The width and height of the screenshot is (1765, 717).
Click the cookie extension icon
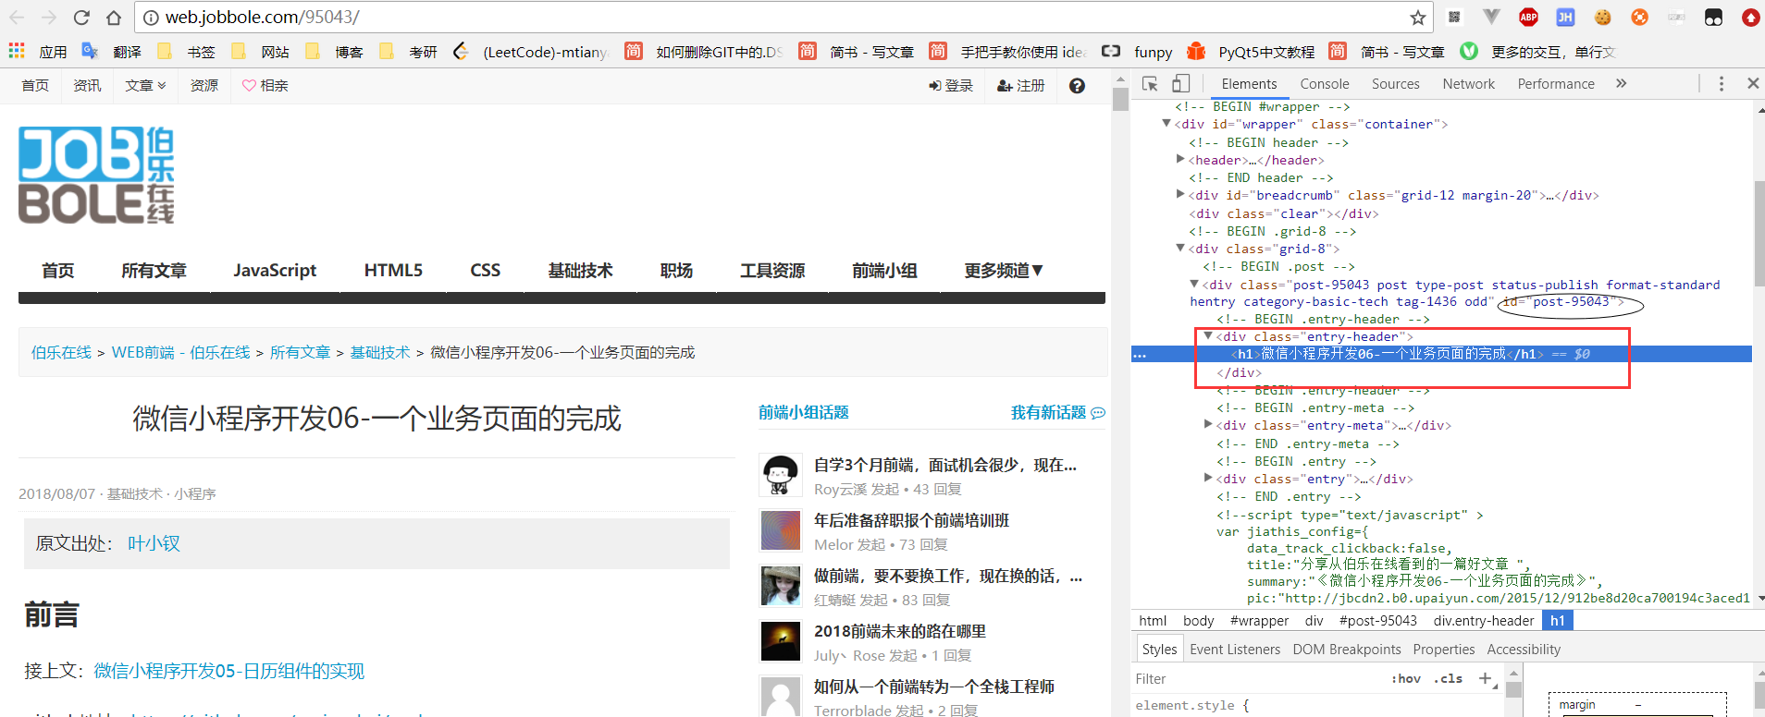tap(1602, 17)
